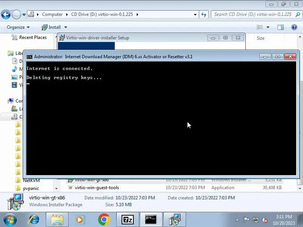
Task: Launch Internet Explorer from taskbar
Action: coord(34,220)
